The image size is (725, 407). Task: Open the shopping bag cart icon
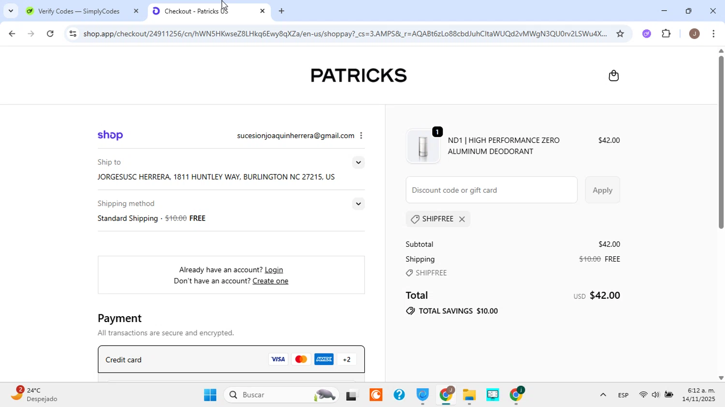pyautogui.click(x=613, y=76)
